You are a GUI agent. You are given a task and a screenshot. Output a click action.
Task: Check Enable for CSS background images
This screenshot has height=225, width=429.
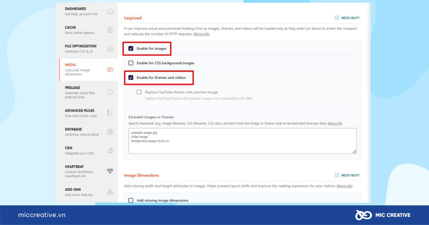tap(131, 63)
